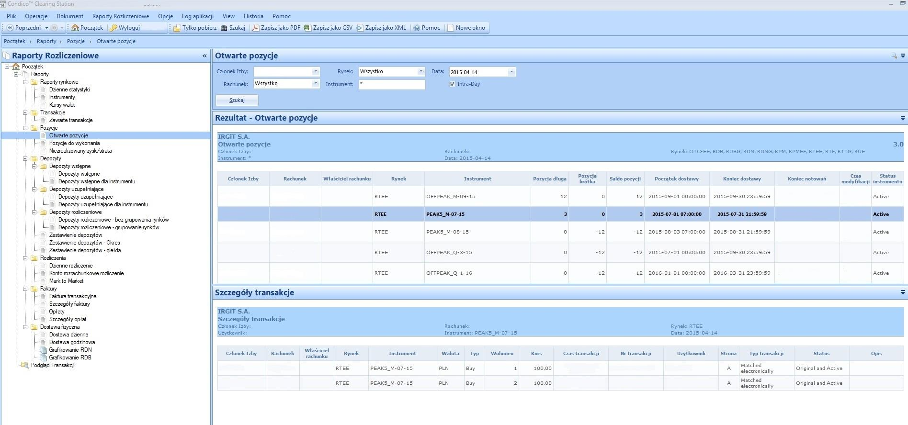
Task: Open the Dokument menu
Action: tap(70, 16)
